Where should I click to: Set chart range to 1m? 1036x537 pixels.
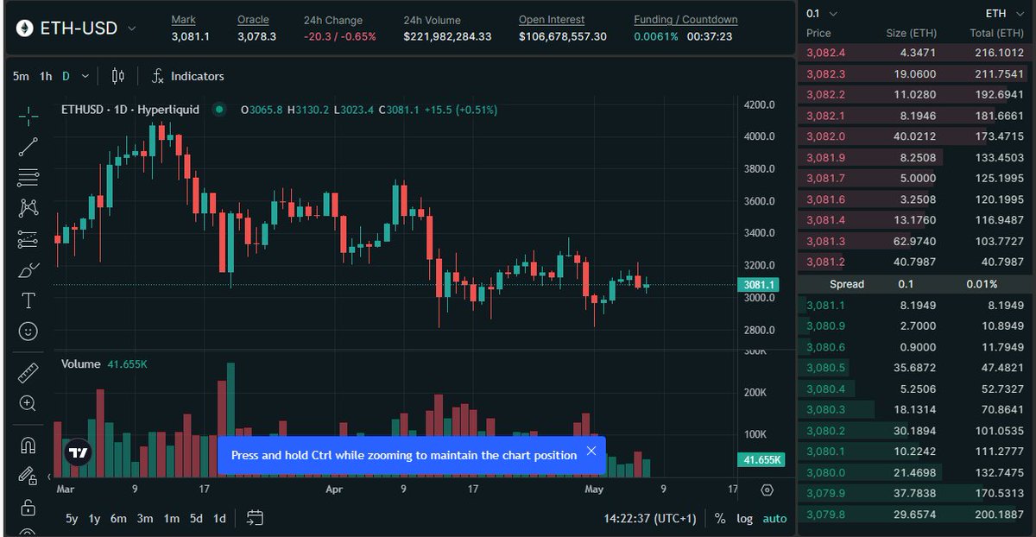point(172,519)
